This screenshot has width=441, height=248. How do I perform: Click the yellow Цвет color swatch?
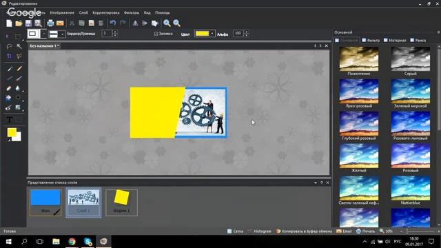(202, 34)
